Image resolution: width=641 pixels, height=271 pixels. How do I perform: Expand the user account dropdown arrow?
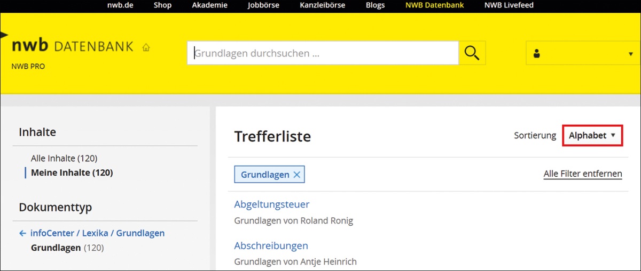630,54
